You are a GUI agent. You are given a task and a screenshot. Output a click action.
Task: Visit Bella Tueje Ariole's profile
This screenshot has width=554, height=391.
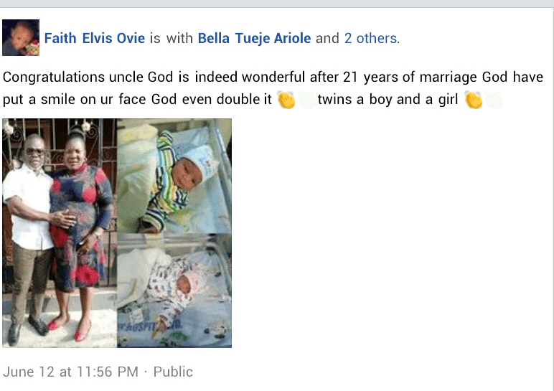point(254,39)
